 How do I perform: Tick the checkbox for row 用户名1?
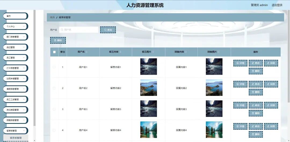(x=54, y=67)
